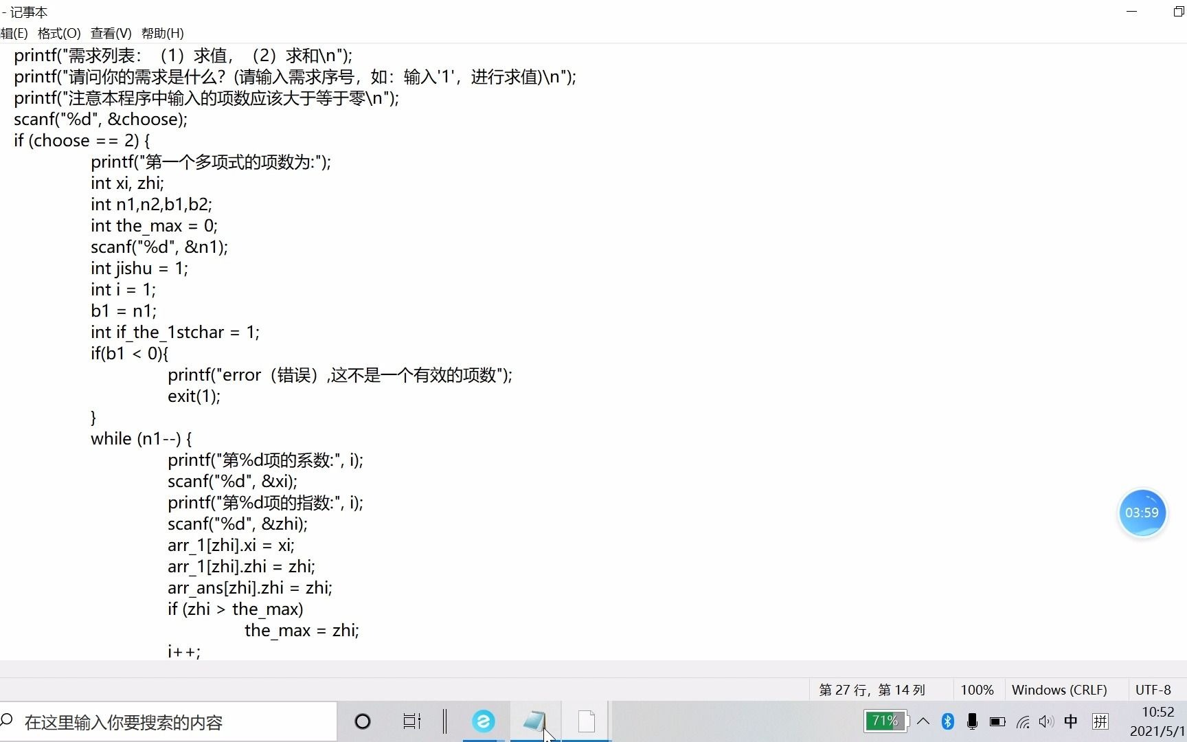Click the Cortana circle icon on taskbar
The image size is (1187, 742).
(x=363, y=721)
